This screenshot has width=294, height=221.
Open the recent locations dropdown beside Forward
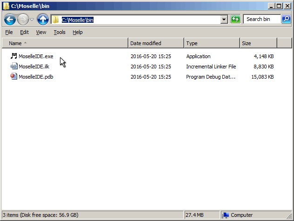[x=32, y=20]
